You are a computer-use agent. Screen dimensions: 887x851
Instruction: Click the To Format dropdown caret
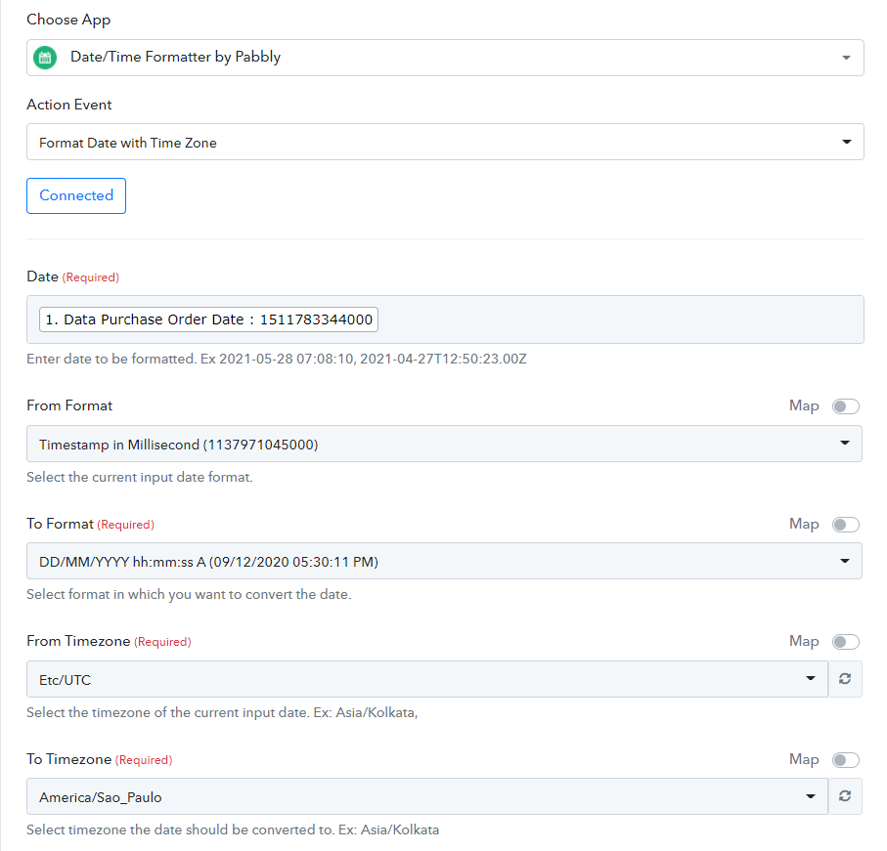pos(844,562)
